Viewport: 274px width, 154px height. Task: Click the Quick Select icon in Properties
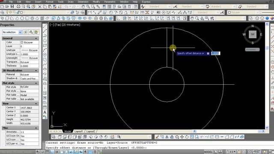tap(36, 32)
